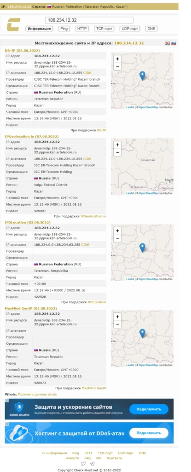This screenshot has width=191, height=472.
Task: Click the location pin on IP2Location map
Action: (142, 248)
